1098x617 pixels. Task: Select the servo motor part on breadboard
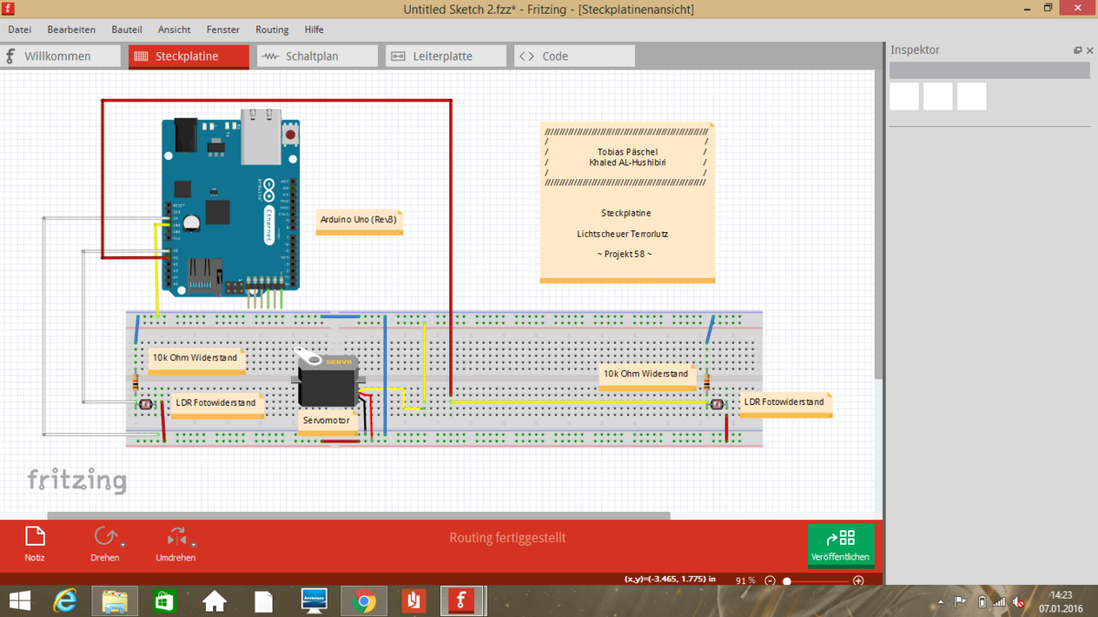[x=328, y=384]
